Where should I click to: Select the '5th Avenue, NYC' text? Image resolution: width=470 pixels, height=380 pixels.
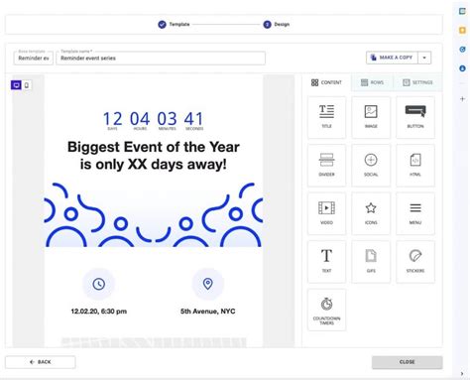pyautogui.click(x=208, y=312)
